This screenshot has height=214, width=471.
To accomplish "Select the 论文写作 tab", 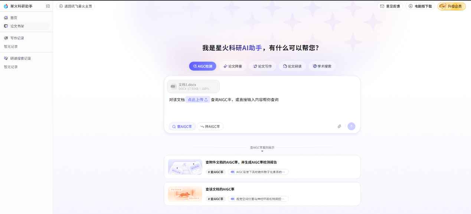I will click(262, 66).
